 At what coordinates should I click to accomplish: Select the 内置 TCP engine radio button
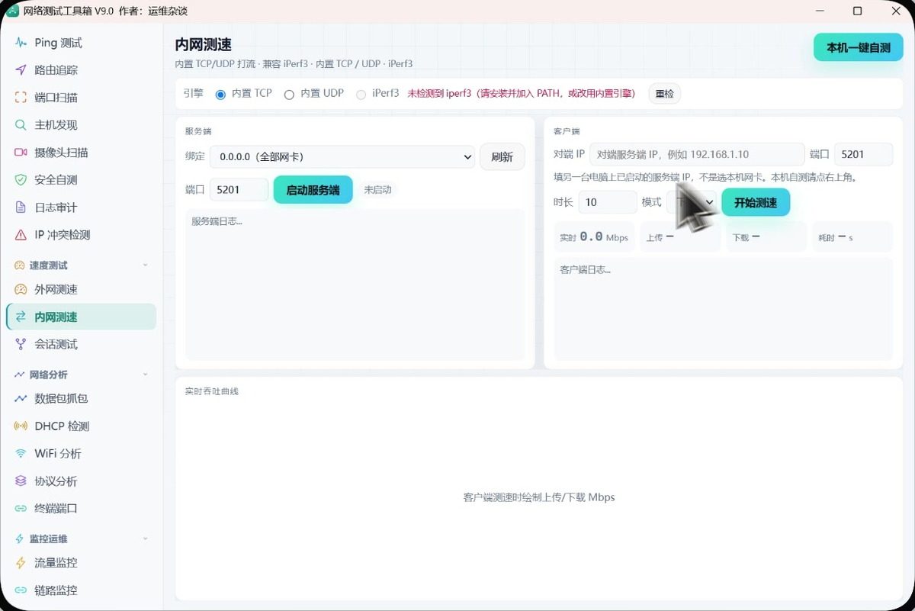220,95
